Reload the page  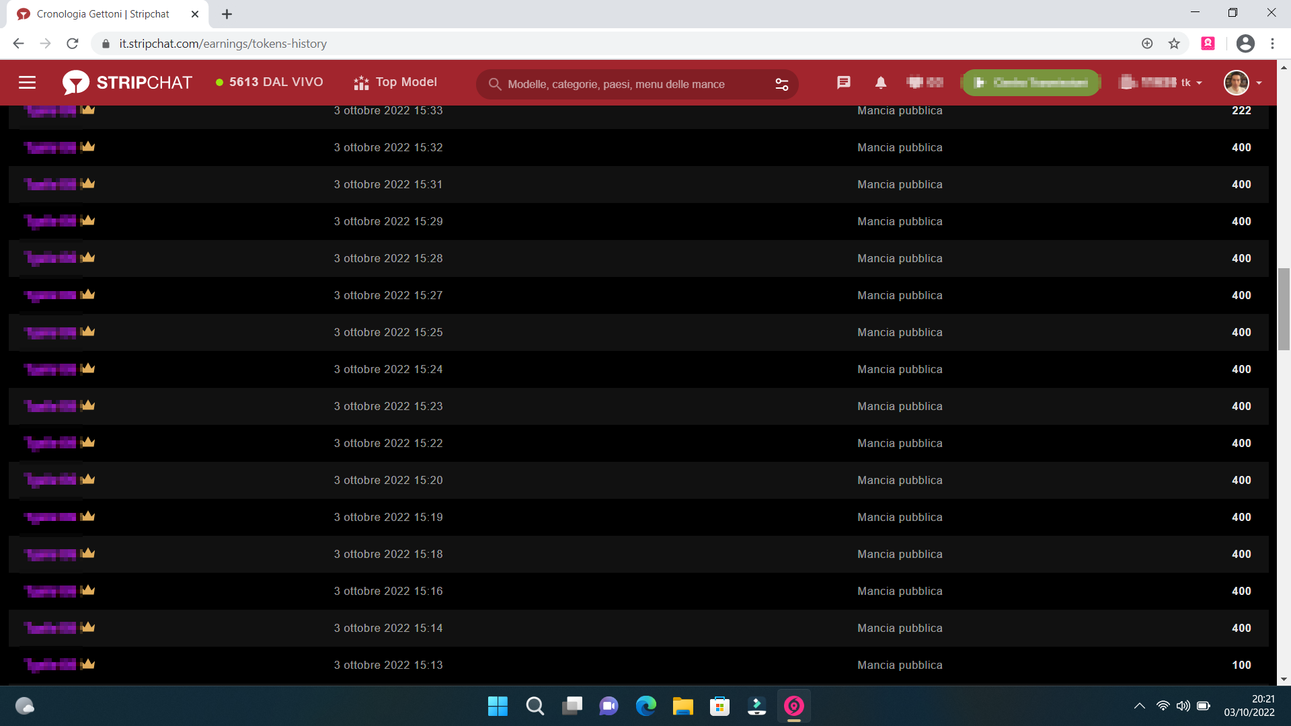tap(73, 44)
